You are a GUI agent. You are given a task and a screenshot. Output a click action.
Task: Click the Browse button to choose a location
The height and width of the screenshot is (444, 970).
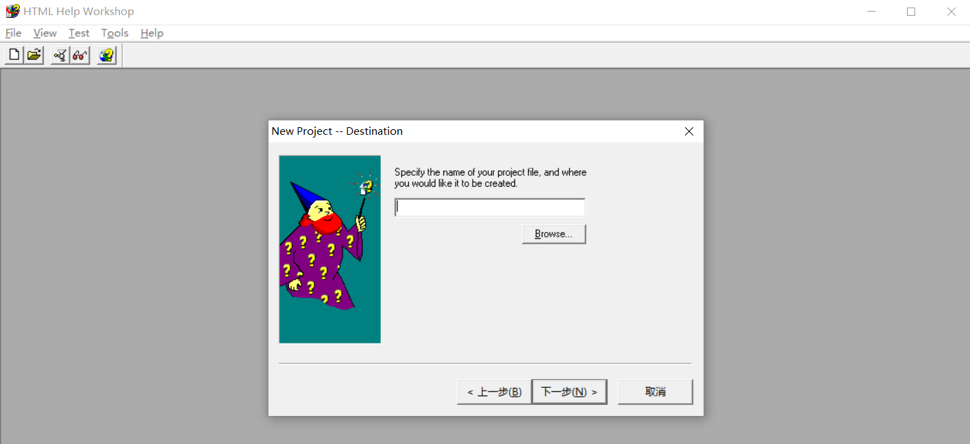[554, 233]
